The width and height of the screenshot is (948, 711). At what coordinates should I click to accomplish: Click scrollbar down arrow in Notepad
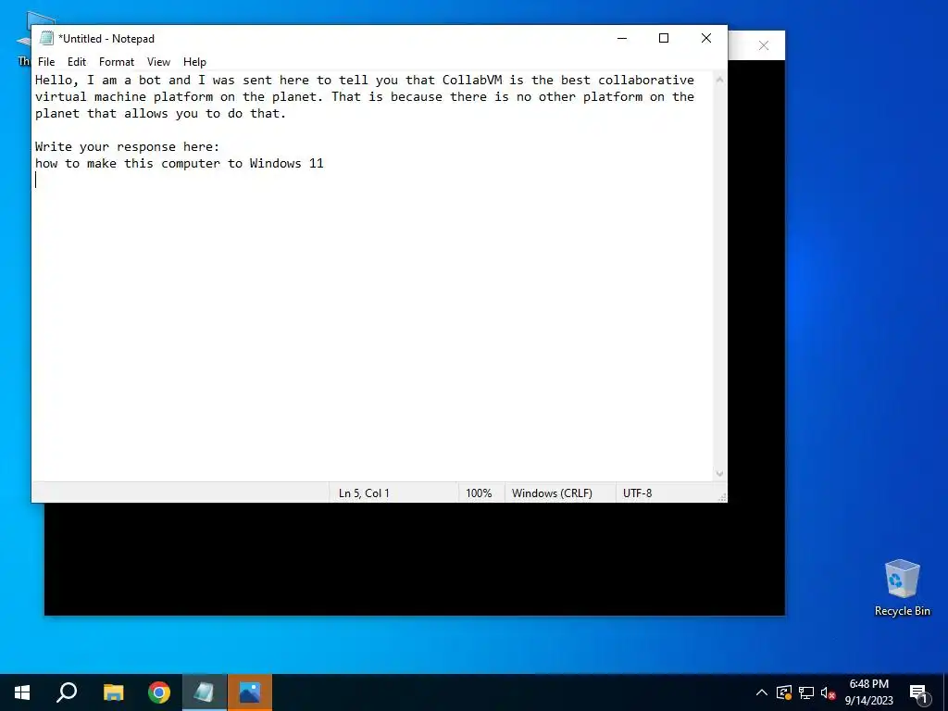pyautogui.click(x=719, y=473)
